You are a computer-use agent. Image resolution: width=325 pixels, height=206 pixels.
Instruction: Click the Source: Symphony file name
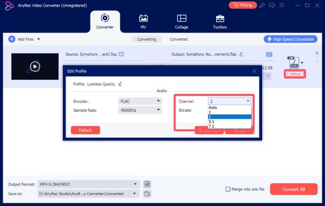tap(91, 54)
